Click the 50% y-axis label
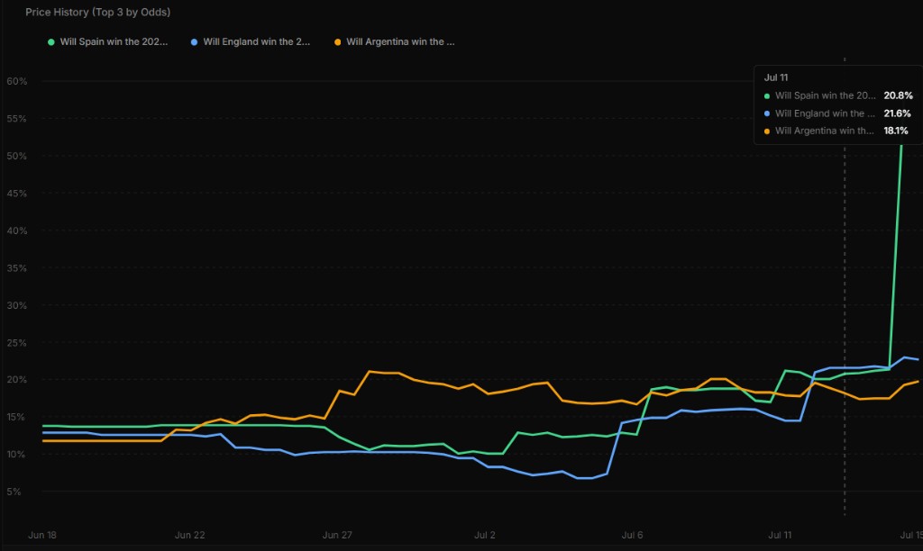 coord(17,156)
